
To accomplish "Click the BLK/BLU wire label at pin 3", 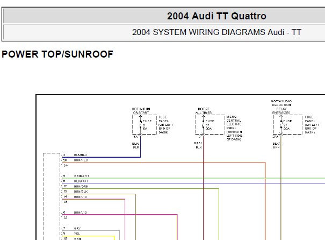I will coord(81,155).
